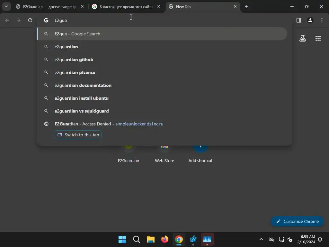This screenshot has width=329, height=247.
Task: Open the Chrome side panel
Action: click(x=299, y=20)
